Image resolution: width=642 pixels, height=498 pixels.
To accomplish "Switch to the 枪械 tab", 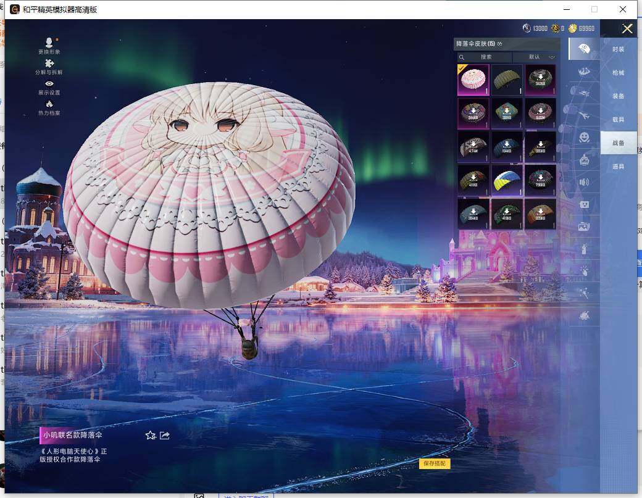I will 619,72.
